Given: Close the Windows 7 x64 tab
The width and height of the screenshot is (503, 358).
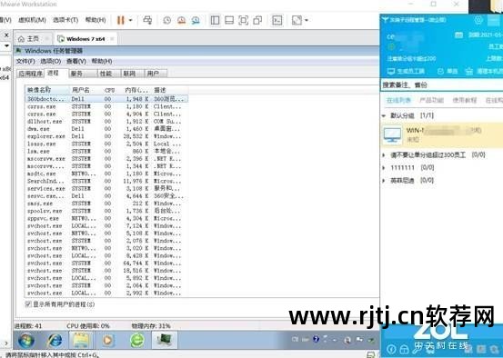Looking at the screenshot, I should pos(112,39).
